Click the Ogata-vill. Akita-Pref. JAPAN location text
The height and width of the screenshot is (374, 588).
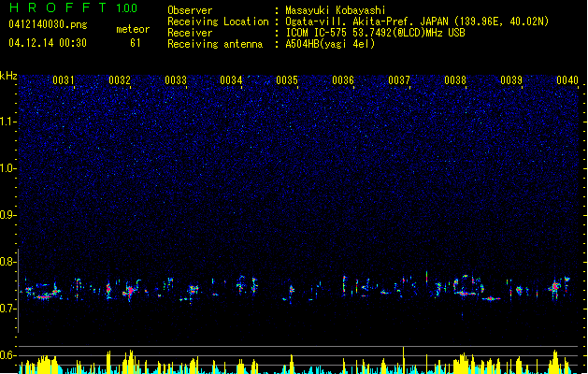(x=417, y=22)
